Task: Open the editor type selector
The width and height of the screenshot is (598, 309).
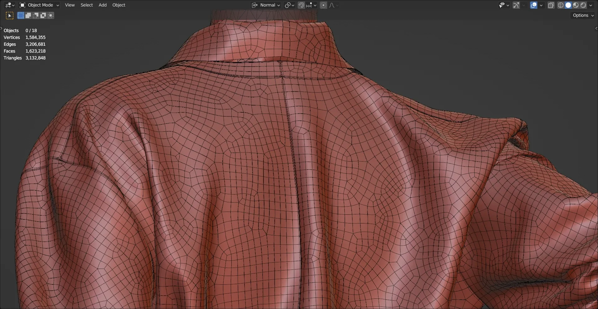Action: point(10,5)
